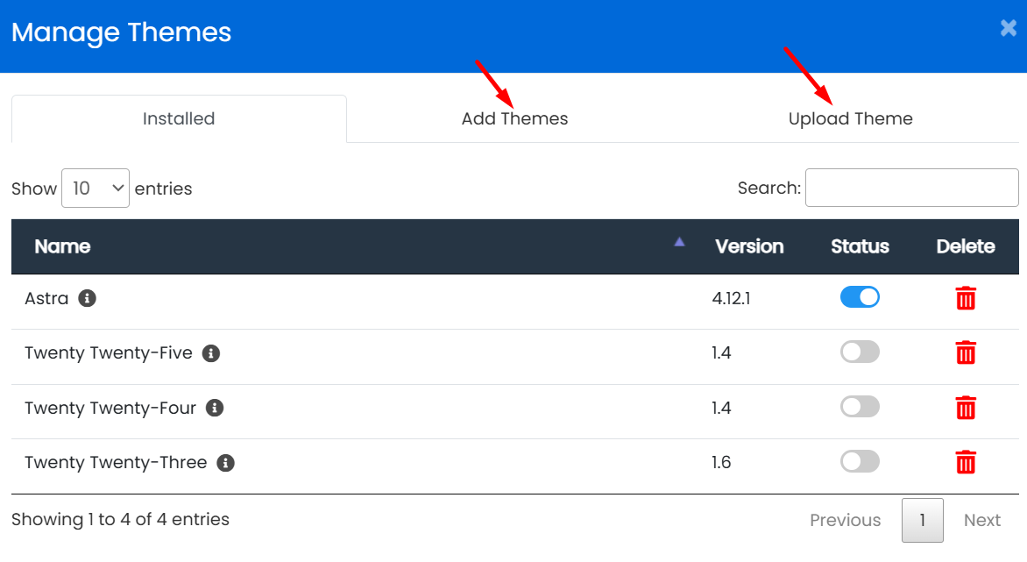Viewport: 1027px width, 562px height.
Task: Focus the Search input field
Action: point(911,188)
